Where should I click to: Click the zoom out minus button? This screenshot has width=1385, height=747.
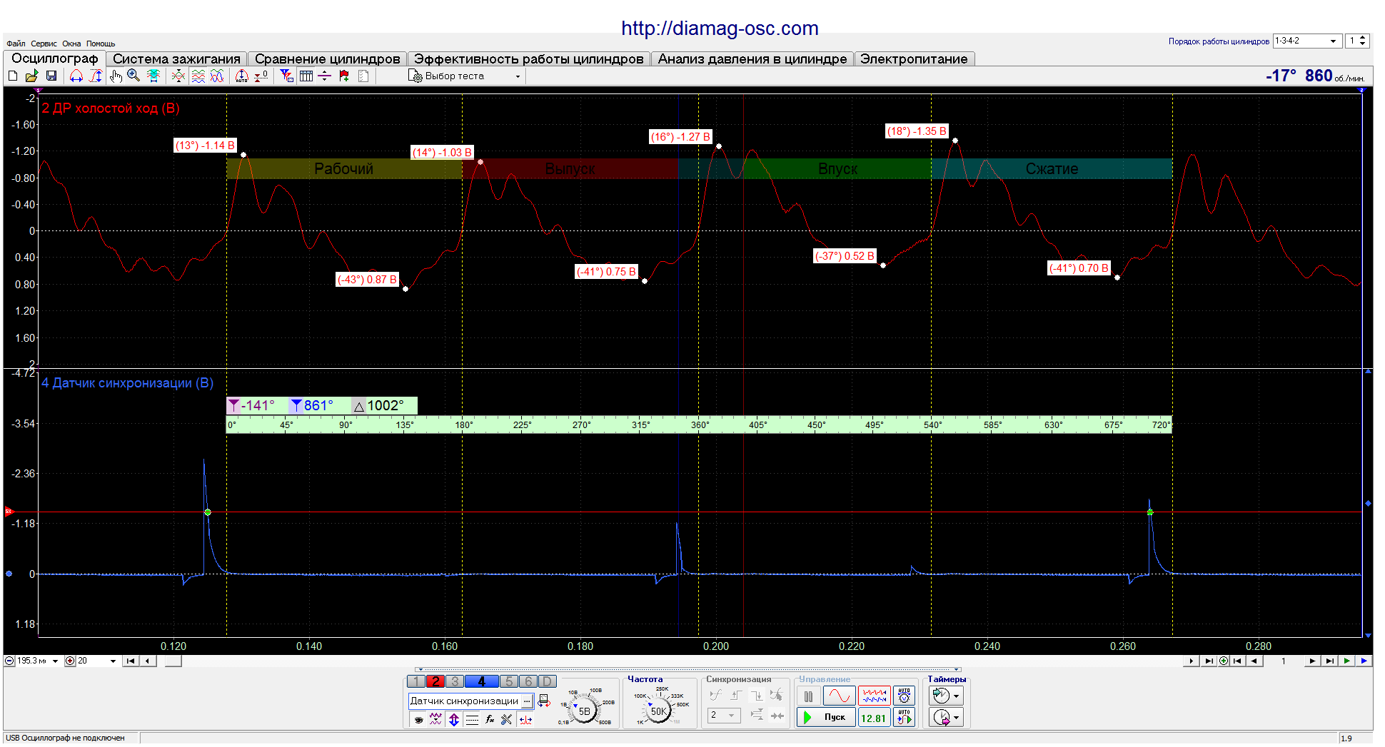click(9, 661)
